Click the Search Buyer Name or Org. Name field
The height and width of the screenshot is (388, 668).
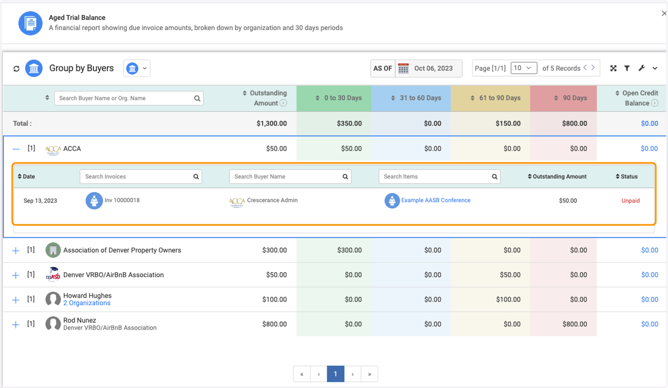[129, 98]
